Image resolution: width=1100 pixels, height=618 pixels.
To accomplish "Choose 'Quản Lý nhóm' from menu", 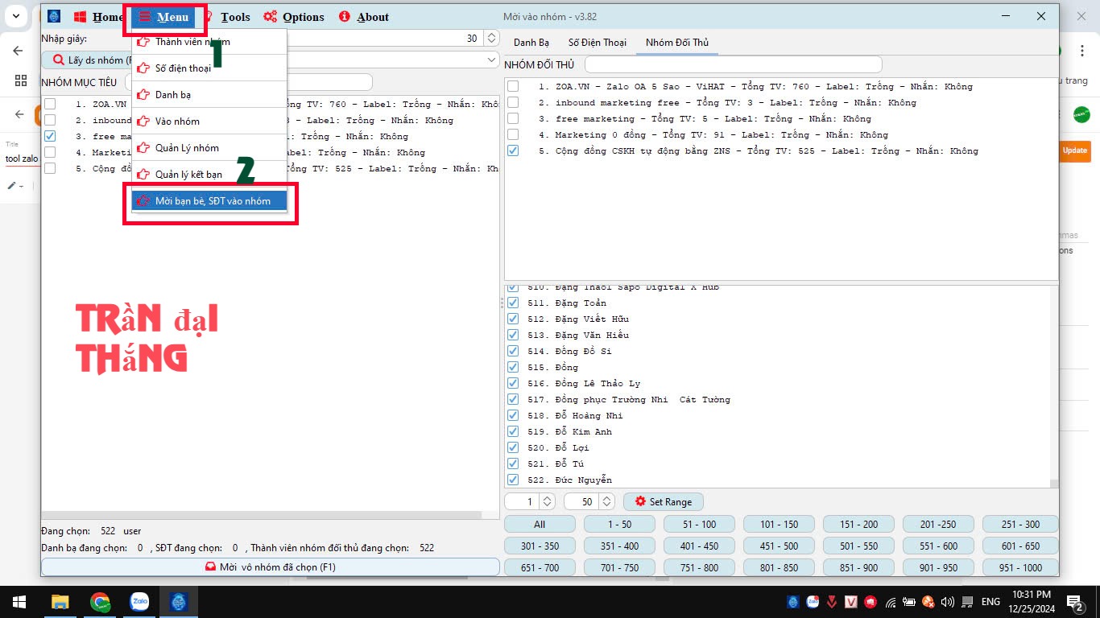I will point(209,147).
